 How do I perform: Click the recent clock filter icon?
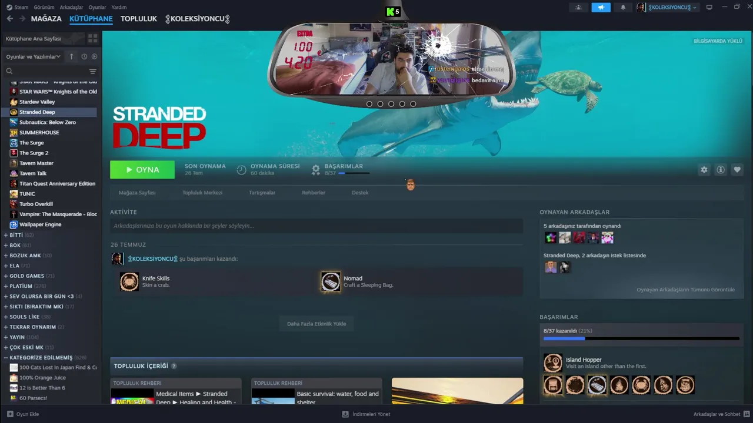click(84, 56)
